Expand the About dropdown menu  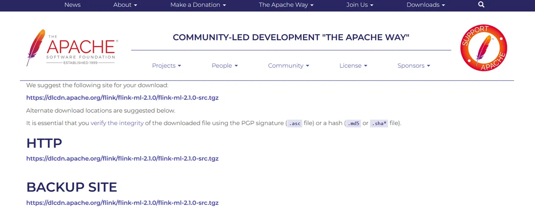point(125,5)
